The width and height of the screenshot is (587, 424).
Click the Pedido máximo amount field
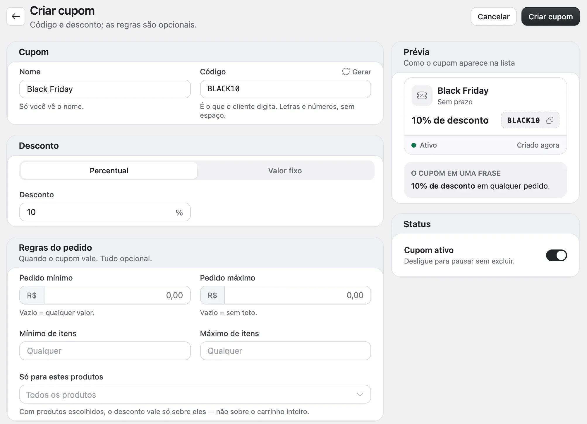tap(297, 295)
